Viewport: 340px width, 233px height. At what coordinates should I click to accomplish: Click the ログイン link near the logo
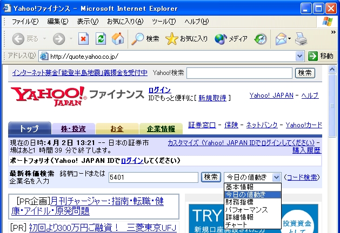click(159, 90)
